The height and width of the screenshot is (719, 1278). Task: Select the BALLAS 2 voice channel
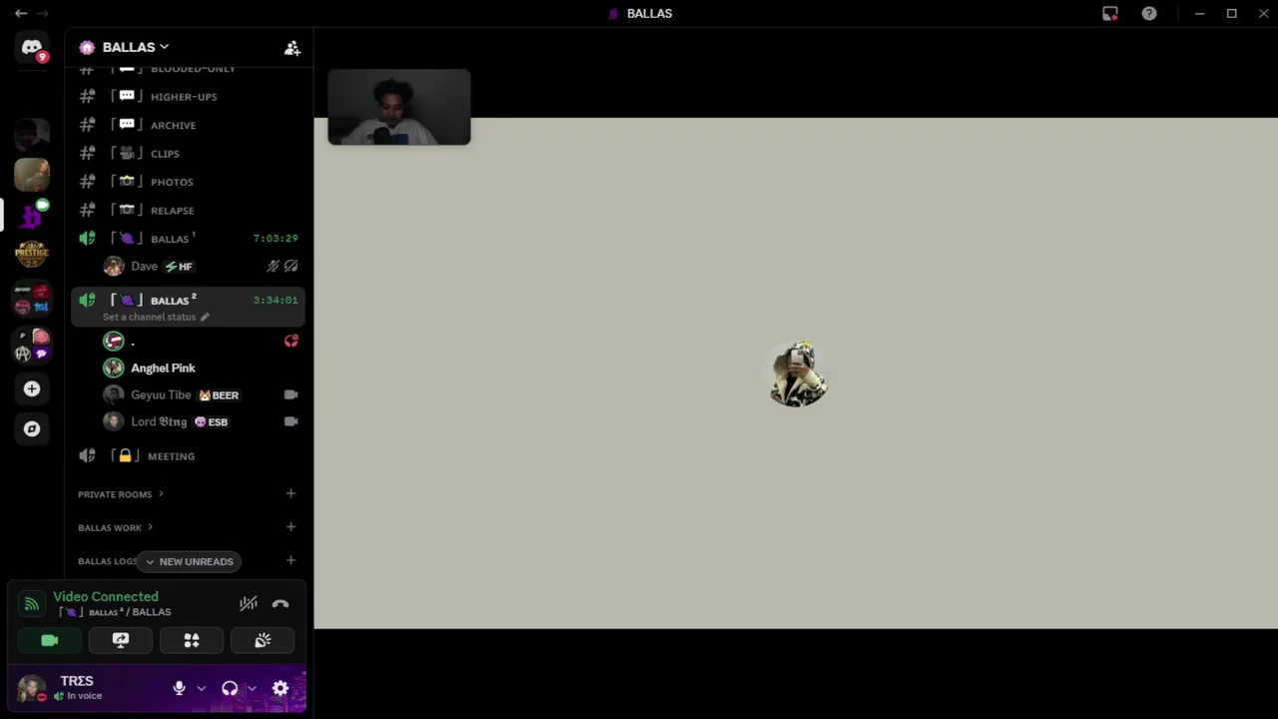point(188,300)
